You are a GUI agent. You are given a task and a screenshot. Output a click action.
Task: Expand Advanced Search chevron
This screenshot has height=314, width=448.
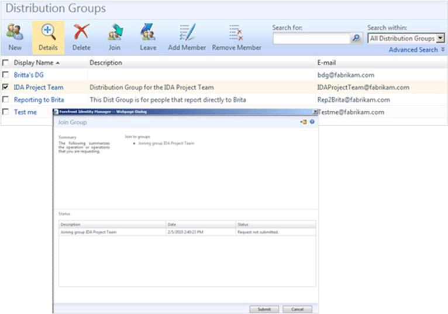443,49
